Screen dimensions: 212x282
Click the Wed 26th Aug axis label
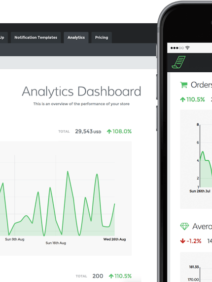(x=114, y=239)
